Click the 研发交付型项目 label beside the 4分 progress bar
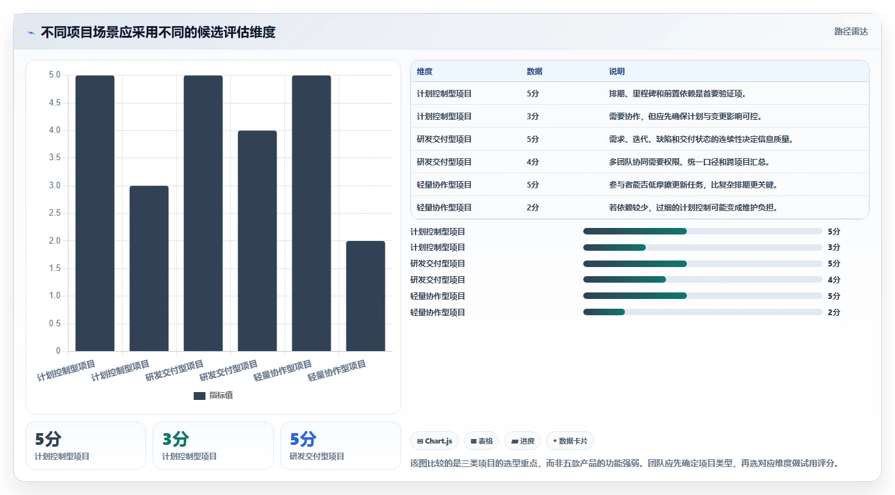This screenshot has height=495, width=895. click(x=438, y=280)
